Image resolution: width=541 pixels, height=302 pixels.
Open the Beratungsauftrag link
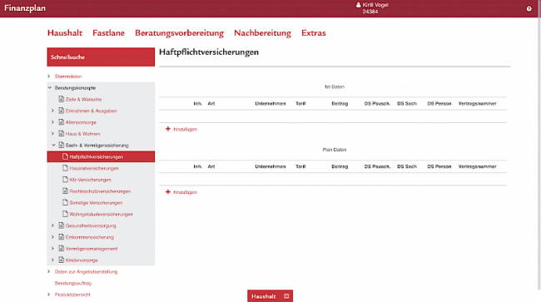point(72,283)
